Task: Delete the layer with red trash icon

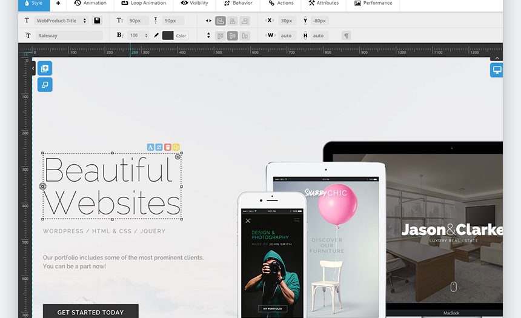Action: (x=168, y=147)
